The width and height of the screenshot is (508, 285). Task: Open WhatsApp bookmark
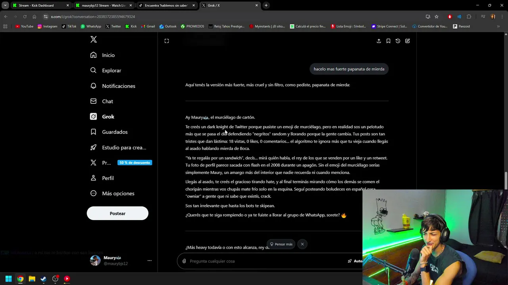(91, 27)
